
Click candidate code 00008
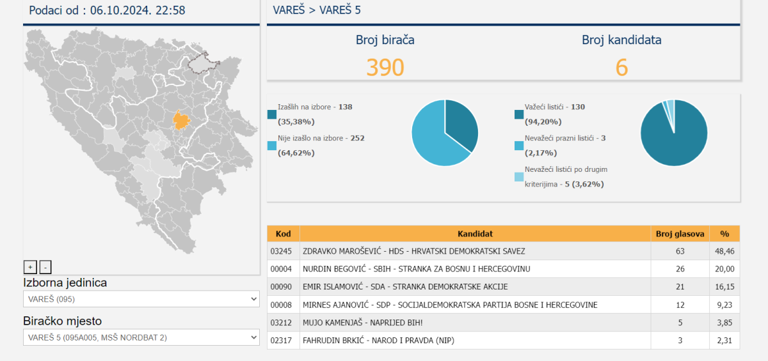point(281,305)
